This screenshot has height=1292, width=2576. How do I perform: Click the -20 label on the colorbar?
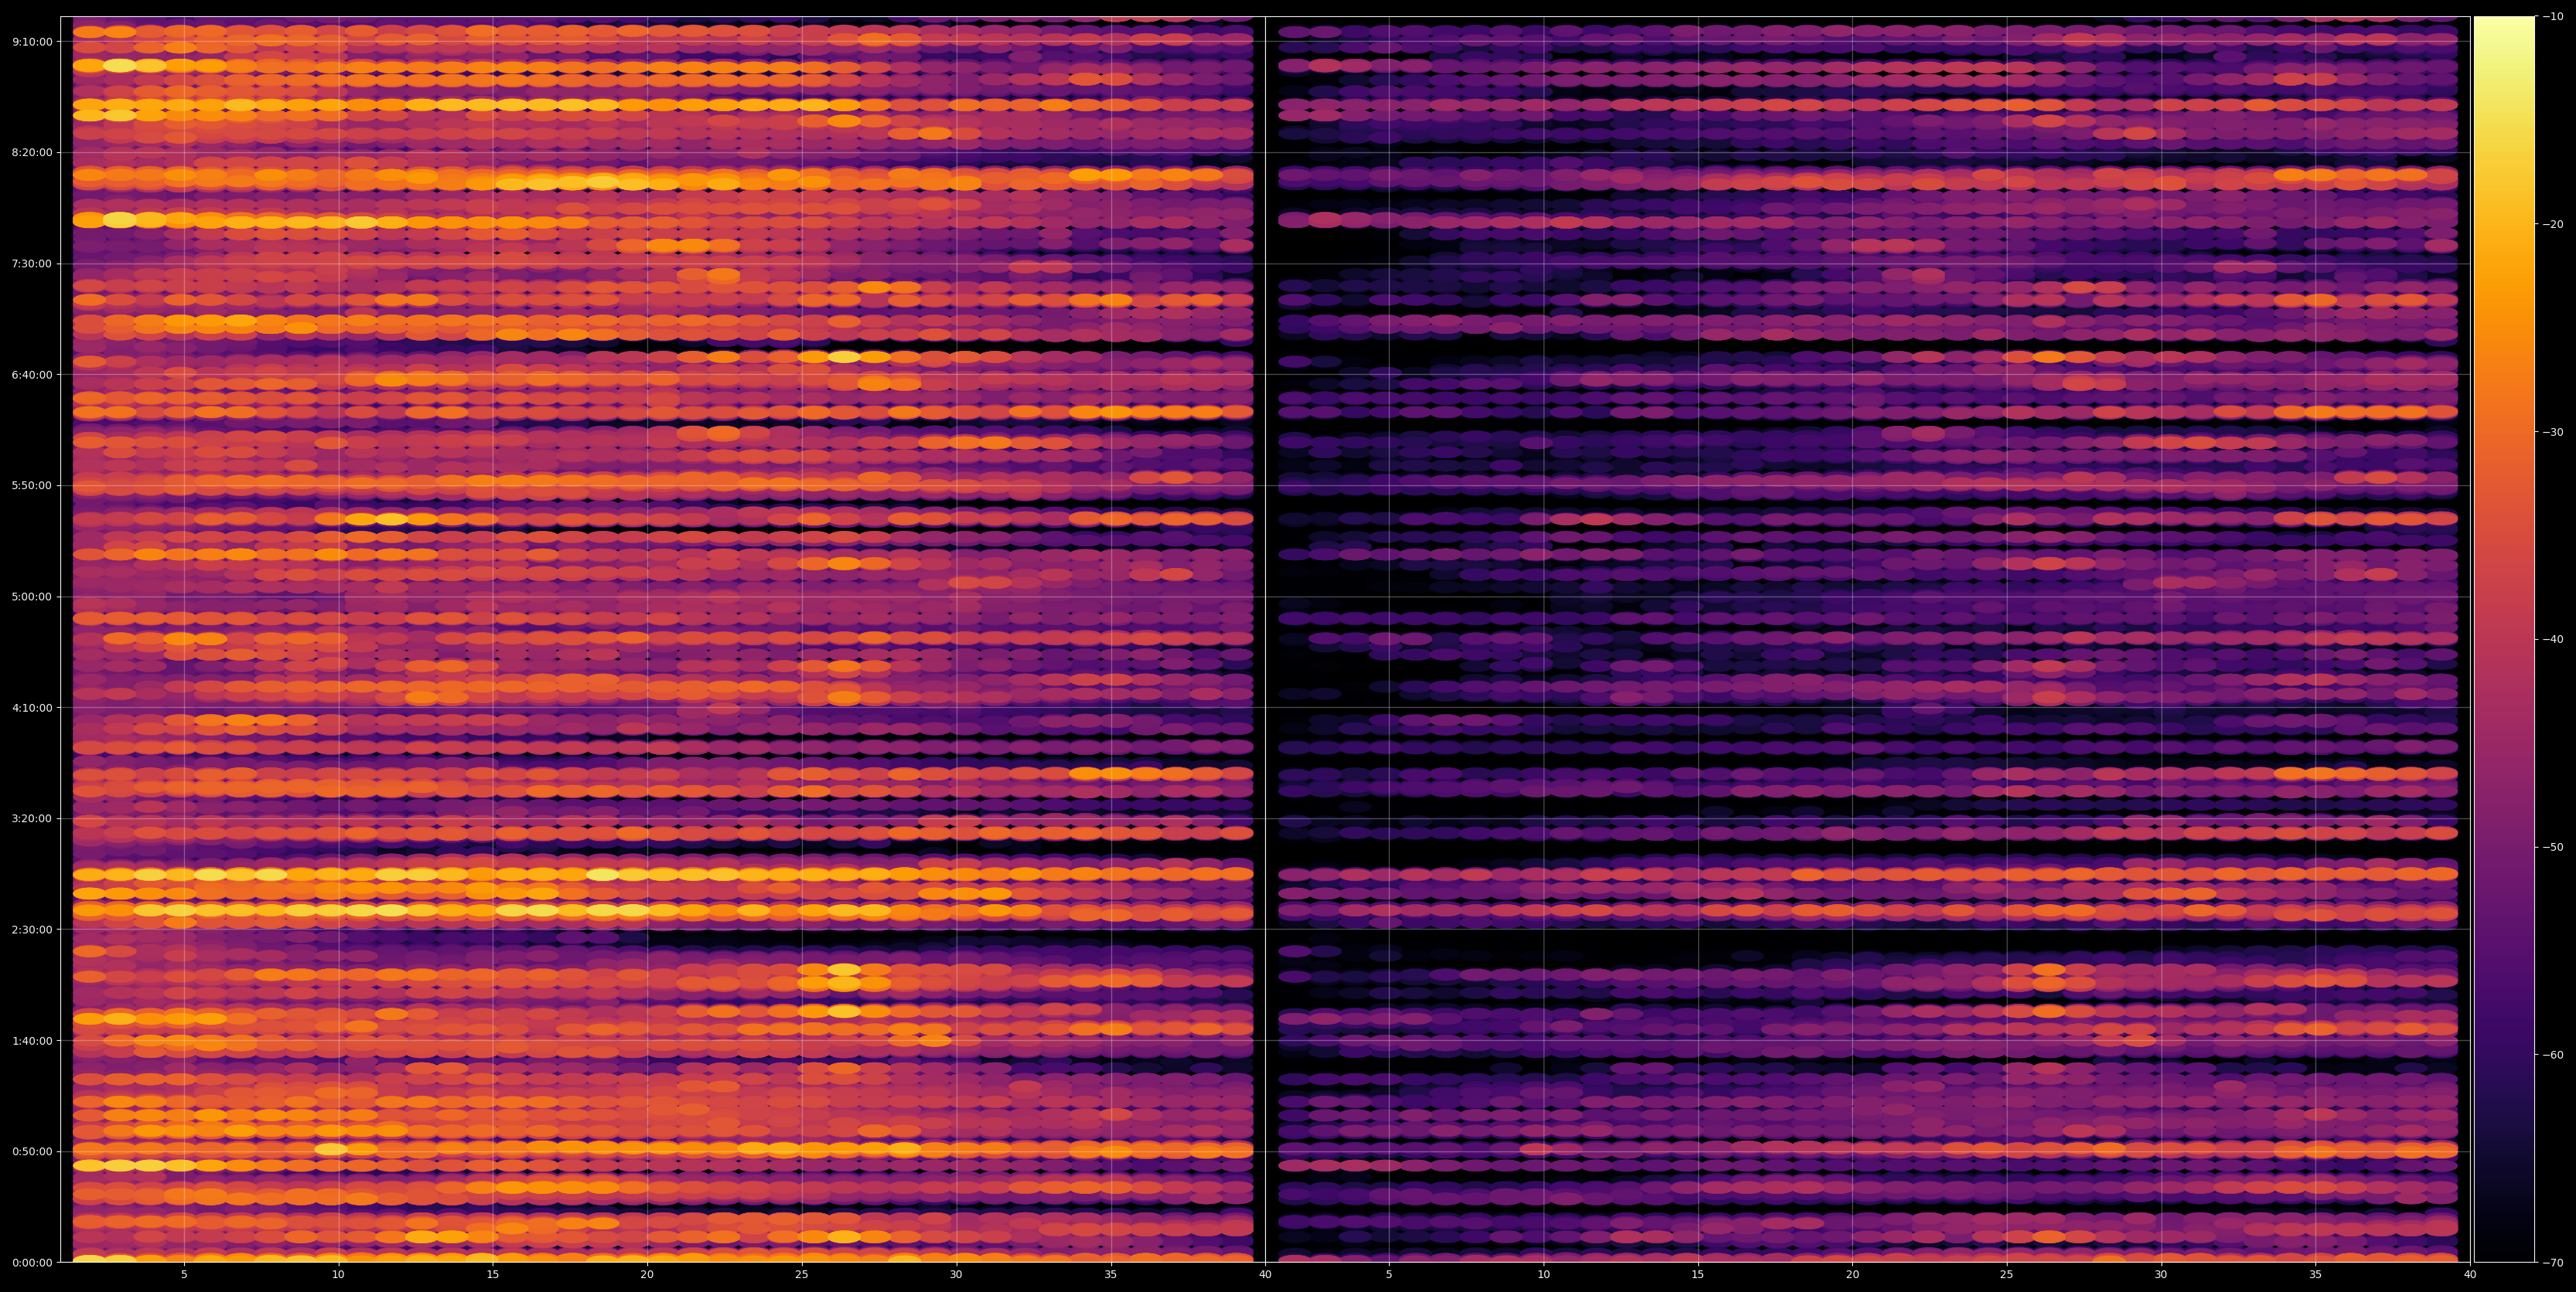(x=2551, y=225)
